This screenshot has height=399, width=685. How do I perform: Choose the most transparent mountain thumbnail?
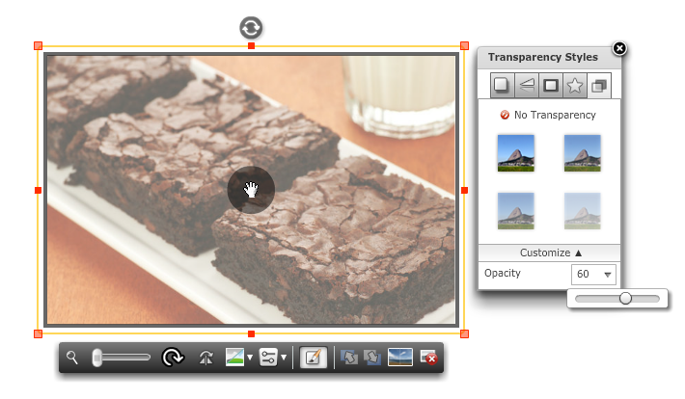(x=583, y=211)
